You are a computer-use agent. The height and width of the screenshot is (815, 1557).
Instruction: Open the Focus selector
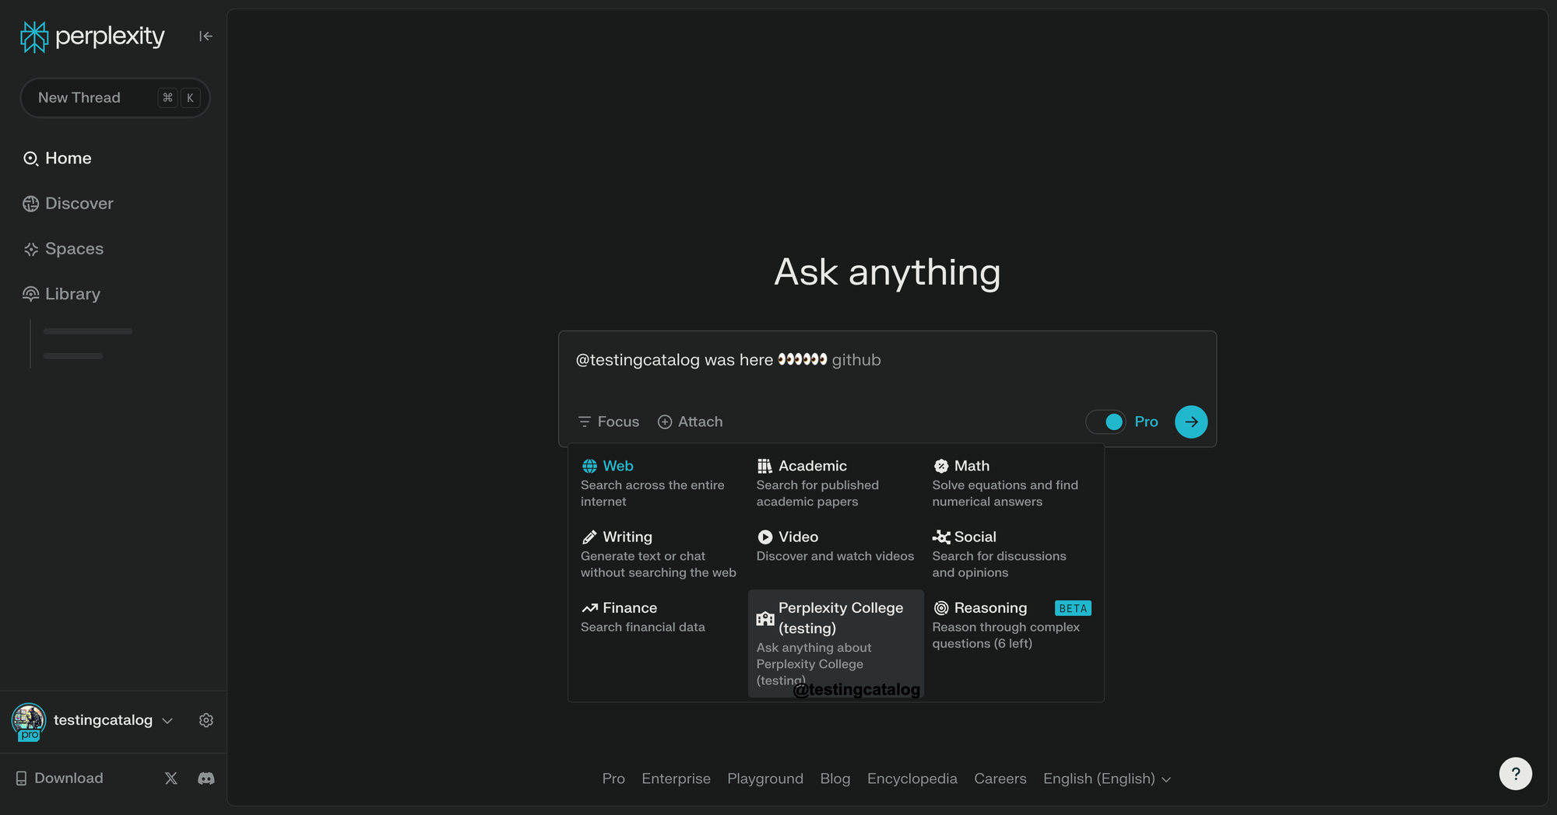pyautogui.click(x=609, y=421)
